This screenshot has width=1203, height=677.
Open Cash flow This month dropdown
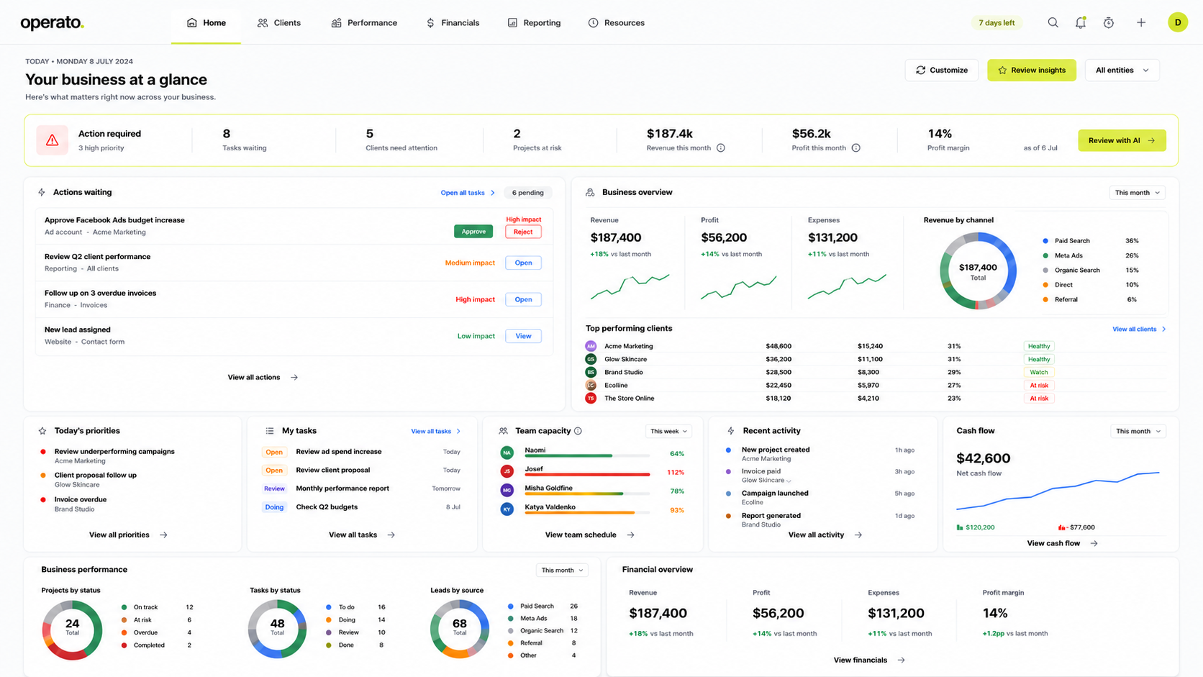coord(1138,431)
